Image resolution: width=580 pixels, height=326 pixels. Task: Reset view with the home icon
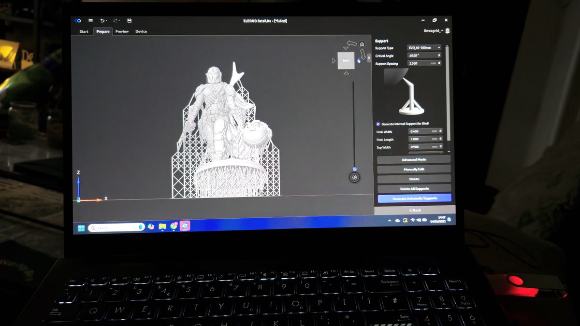pyautogui.click(x=362, y=44)
